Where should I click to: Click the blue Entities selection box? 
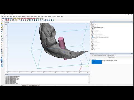(x=97, y=62)
